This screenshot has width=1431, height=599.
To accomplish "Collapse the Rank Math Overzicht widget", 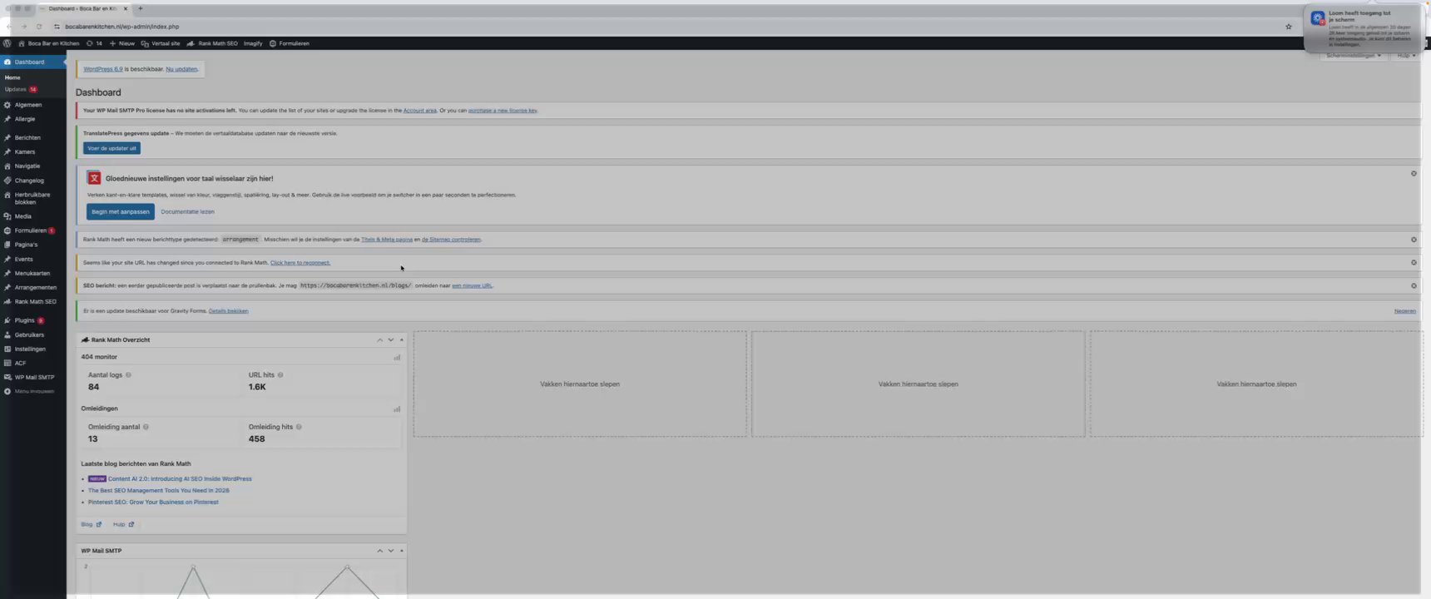I will click(402, 340).
